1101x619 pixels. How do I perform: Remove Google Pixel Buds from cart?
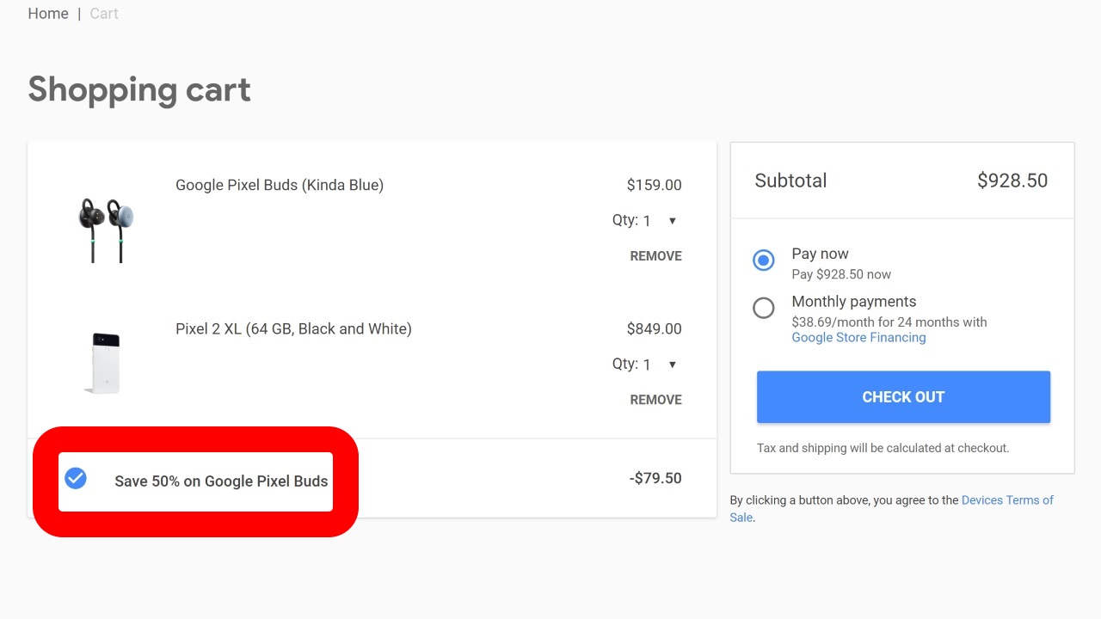(655, 256)
